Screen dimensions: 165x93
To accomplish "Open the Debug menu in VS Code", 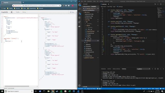I will 101,1.
